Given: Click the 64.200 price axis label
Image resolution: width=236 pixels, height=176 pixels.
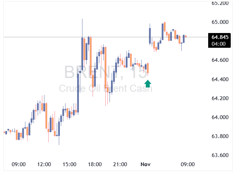Looking at the screenshot, I should pos(220,98).
